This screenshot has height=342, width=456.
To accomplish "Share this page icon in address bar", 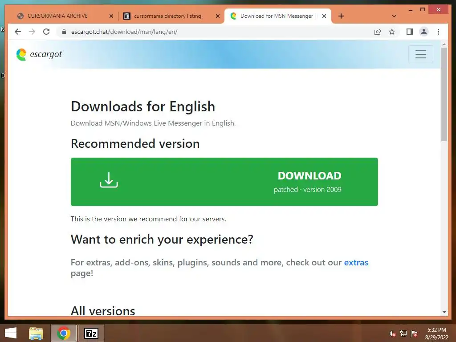I will click(378, 32).
